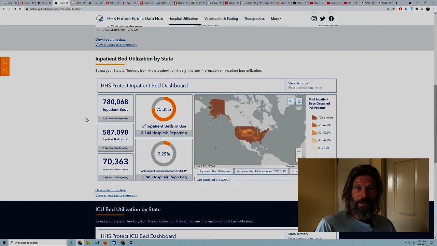Open the browser zoom magnifier icon
The height and width of the screenshot is (246, 437).
388,9
